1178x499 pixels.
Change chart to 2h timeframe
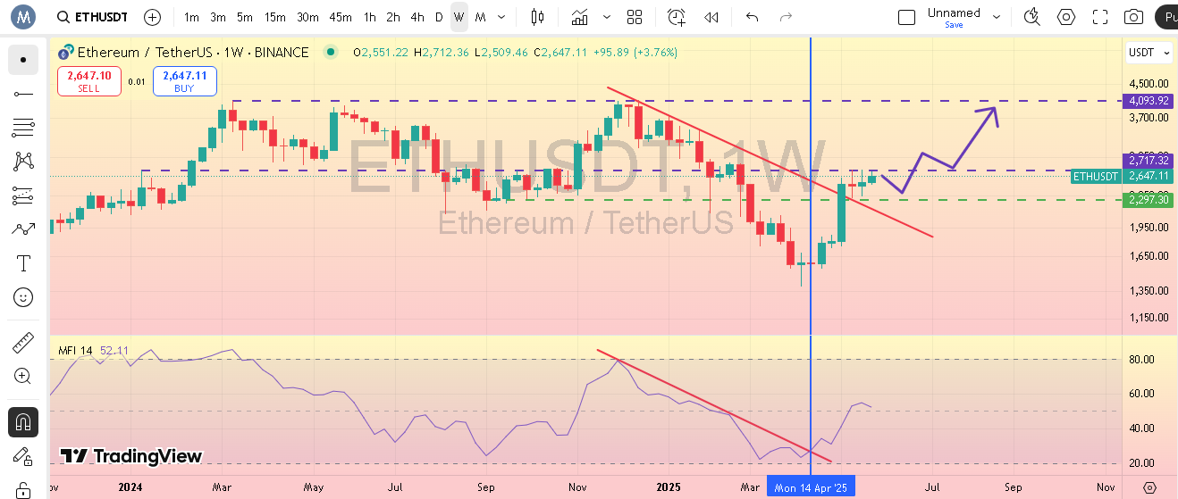pos(393,17)
